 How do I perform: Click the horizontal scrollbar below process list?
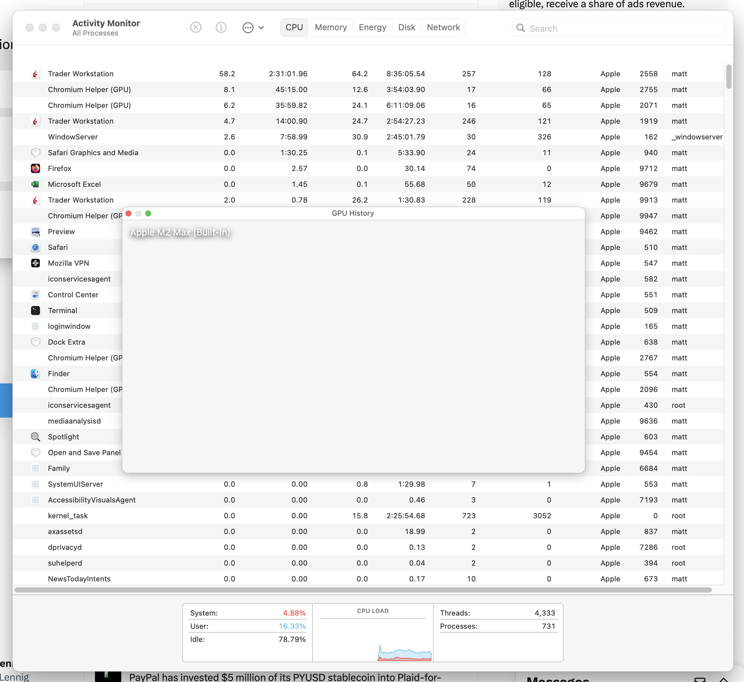(362, 590)
